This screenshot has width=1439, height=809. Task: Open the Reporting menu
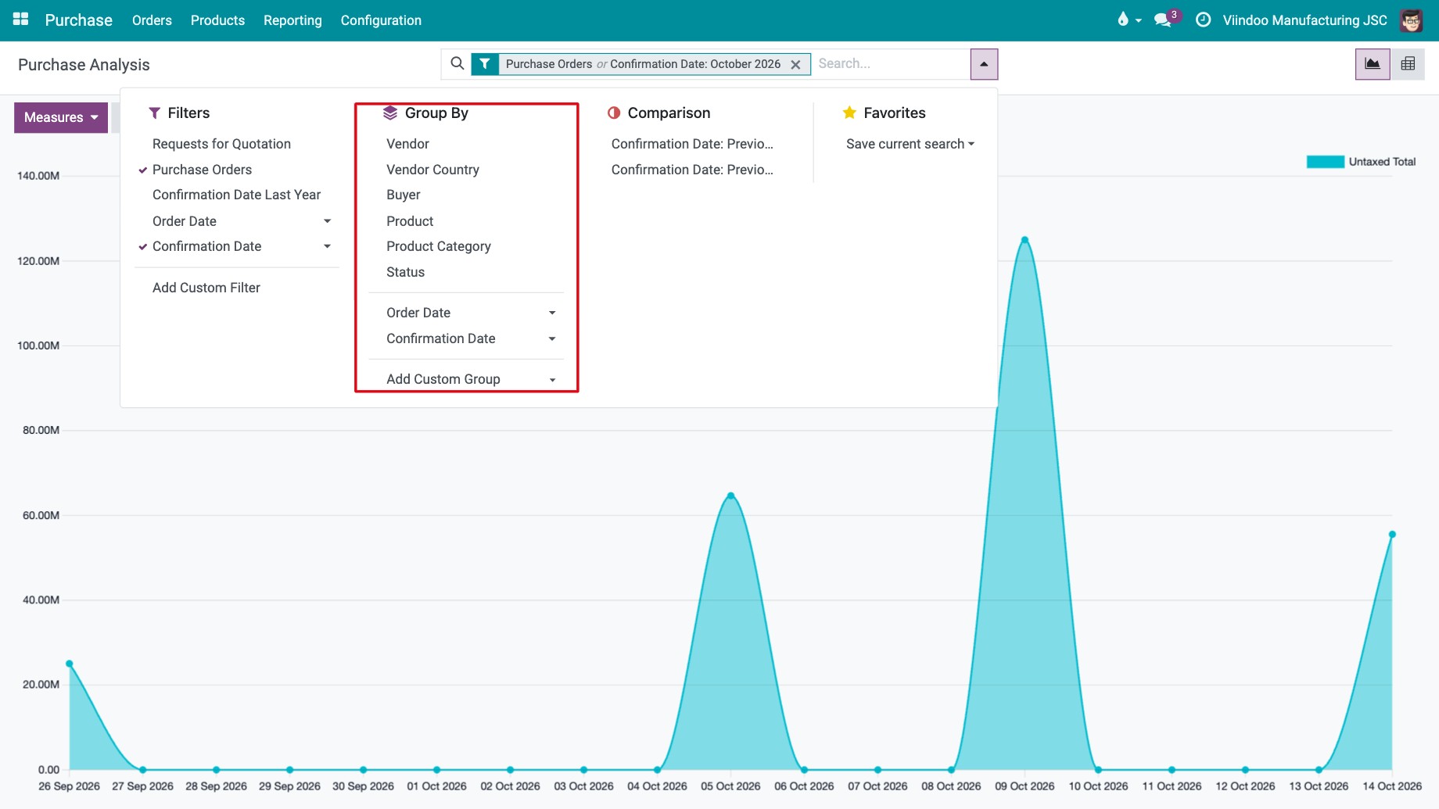tap(292, 20)
